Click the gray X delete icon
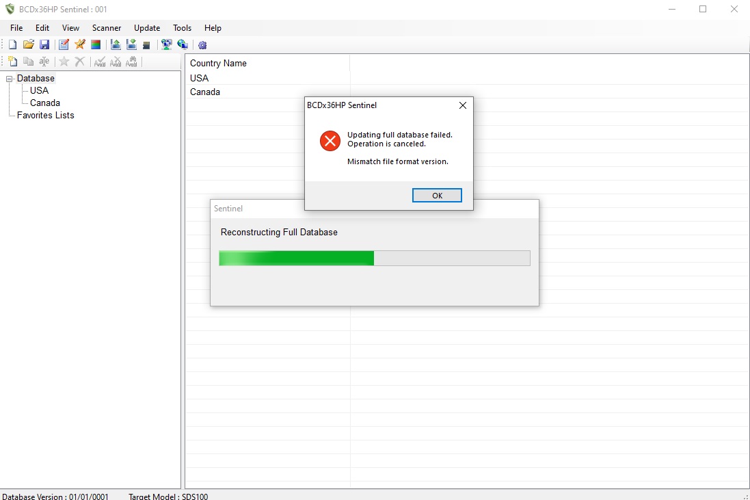Screen dimensions: 750x500 [80, 62]
